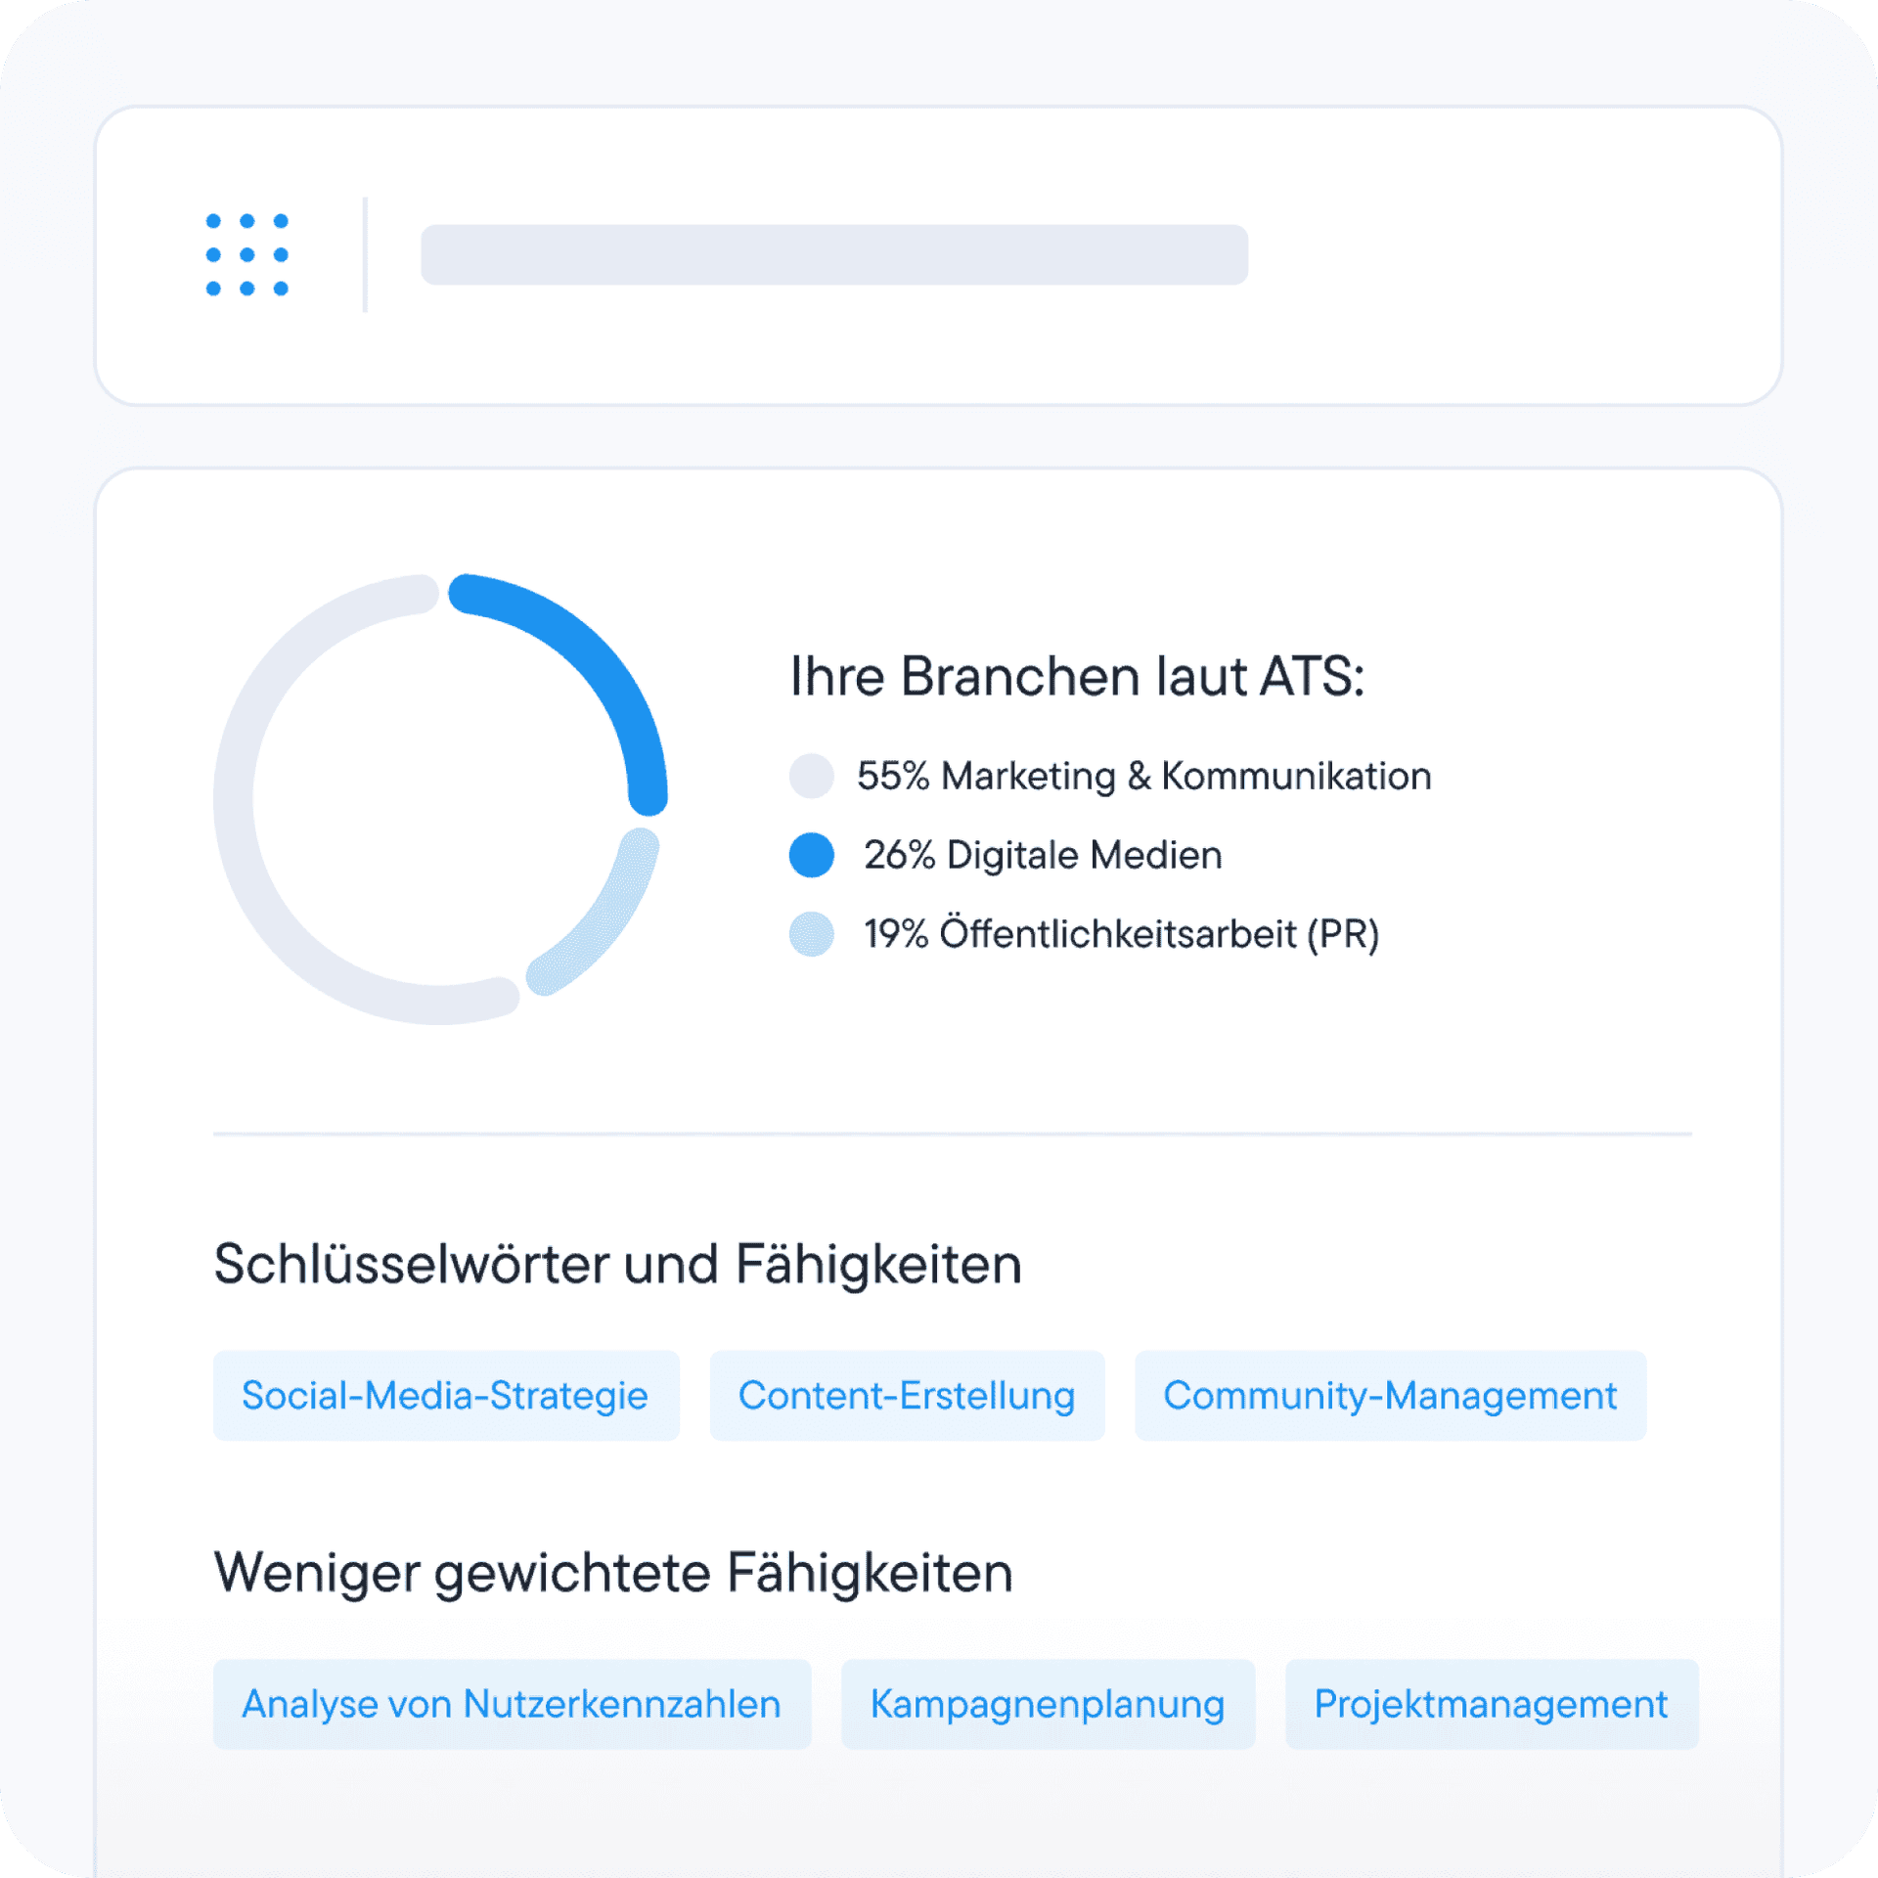Select the Content-Erstellung tag

(906, 1395)
